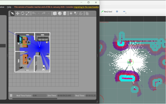The image size is (166, 104).
Task: Click the Real Time Factor value field
Action: (39, 96)
